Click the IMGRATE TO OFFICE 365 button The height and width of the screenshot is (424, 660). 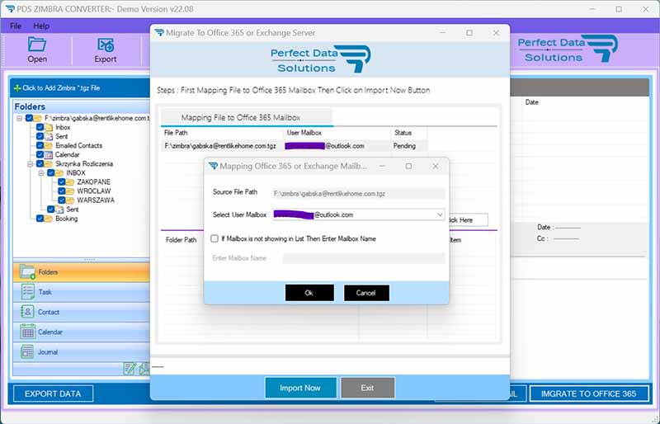point(588,393)
